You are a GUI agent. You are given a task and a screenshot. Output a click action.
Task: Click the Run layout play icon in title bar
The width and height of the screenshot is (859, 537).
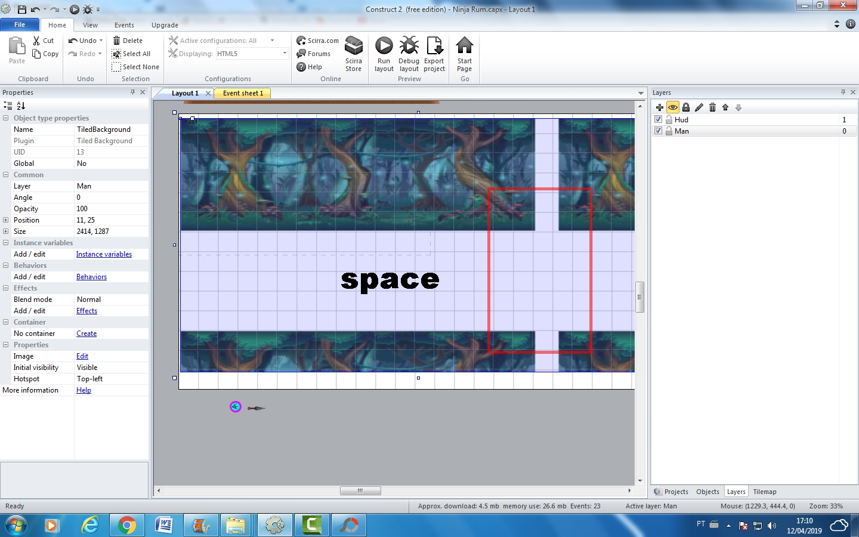[75, 10]
